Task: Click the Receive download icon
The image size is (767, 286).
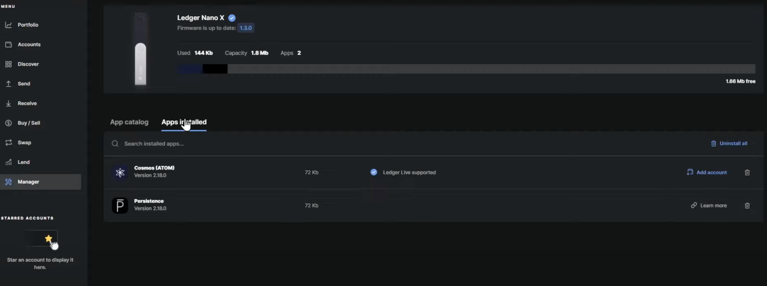Action: click(8, 103)
